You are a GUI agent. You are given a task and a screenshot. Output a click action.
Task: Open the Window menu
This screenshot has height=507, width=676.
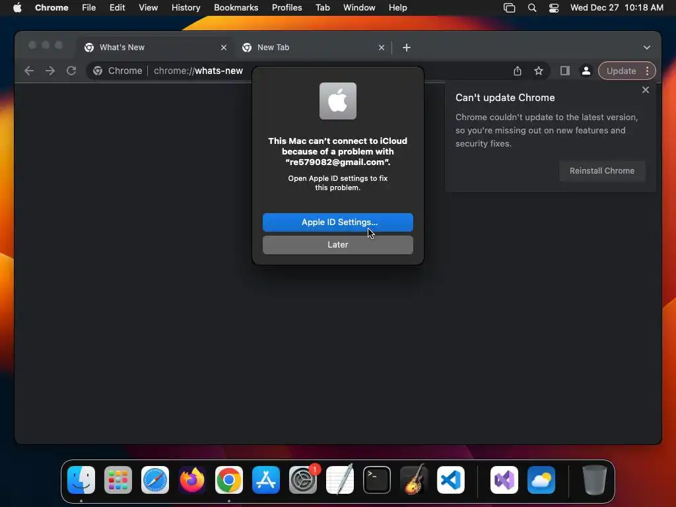point(359,8)
